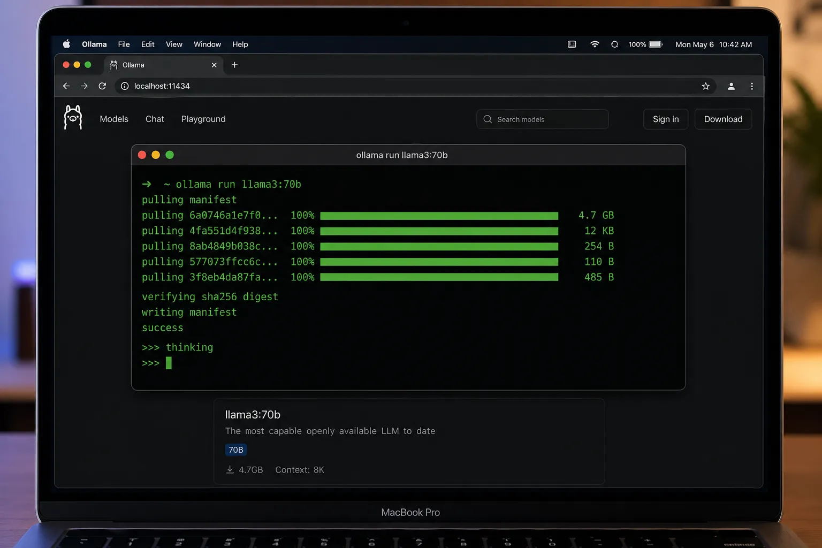
Task: Open the Window menu
Action: click(x=207, y=44)
